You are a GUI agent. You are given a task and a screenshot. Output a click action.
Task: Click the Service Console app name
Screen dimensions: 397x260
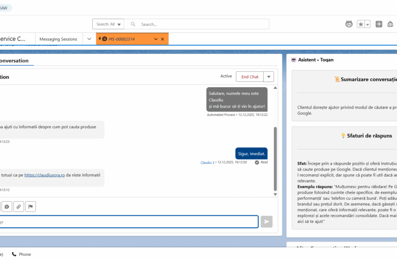pyautogui.click(x=13, y=39)
